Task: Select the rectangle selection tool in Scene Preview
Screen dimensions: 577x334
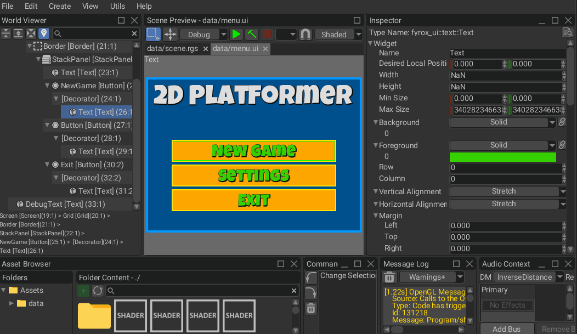Action: pos(154,34)
